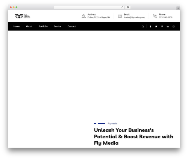
Task: Click the blue Flymedia label above headline
Action: (112, 124)
